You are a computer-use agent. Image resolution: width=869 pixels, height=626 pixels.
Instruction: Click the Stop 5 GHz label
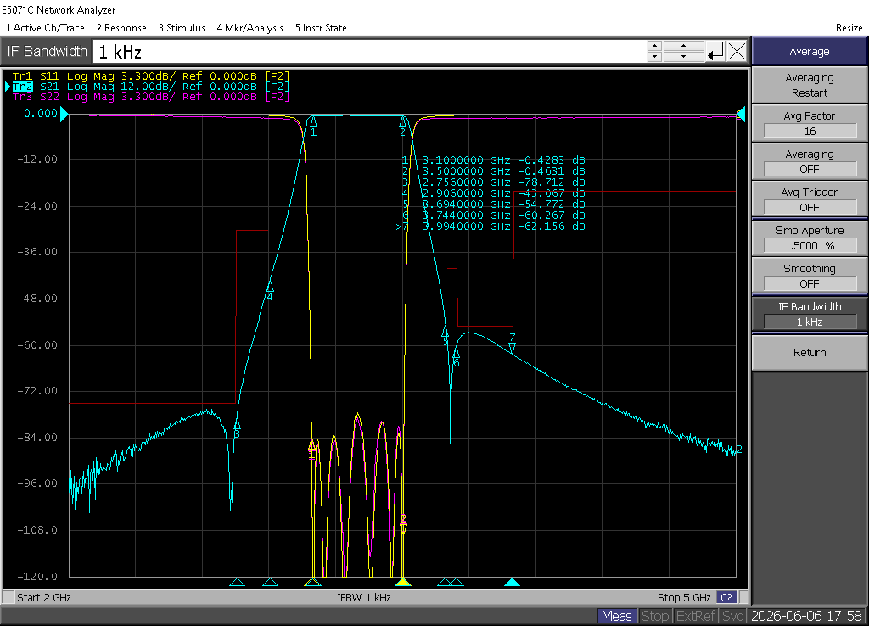(684, 598)
